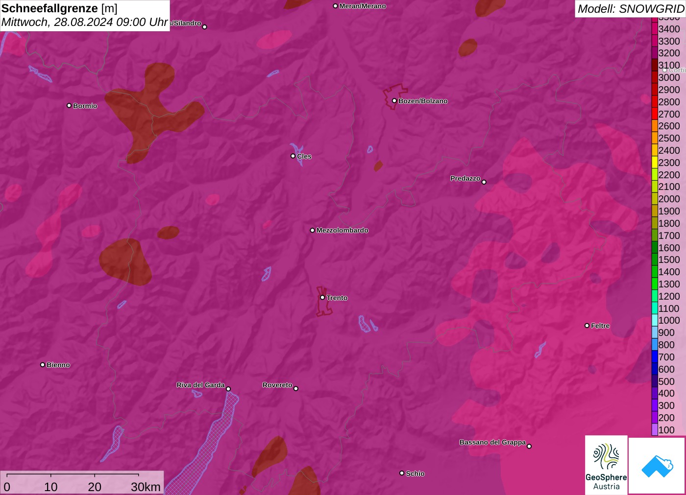This screenshot has width=686, height=495.
Task: Click the Meran/Merano city marker dot
Action: pyautogui.click(x=335, y=6)
